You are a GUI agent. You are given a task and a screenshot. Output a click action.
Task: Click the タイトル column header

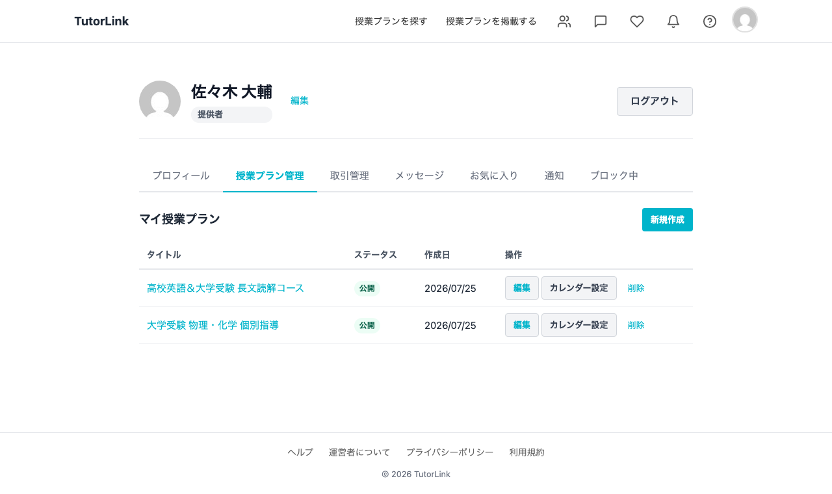pyautogui.click(x=164, y=255)
